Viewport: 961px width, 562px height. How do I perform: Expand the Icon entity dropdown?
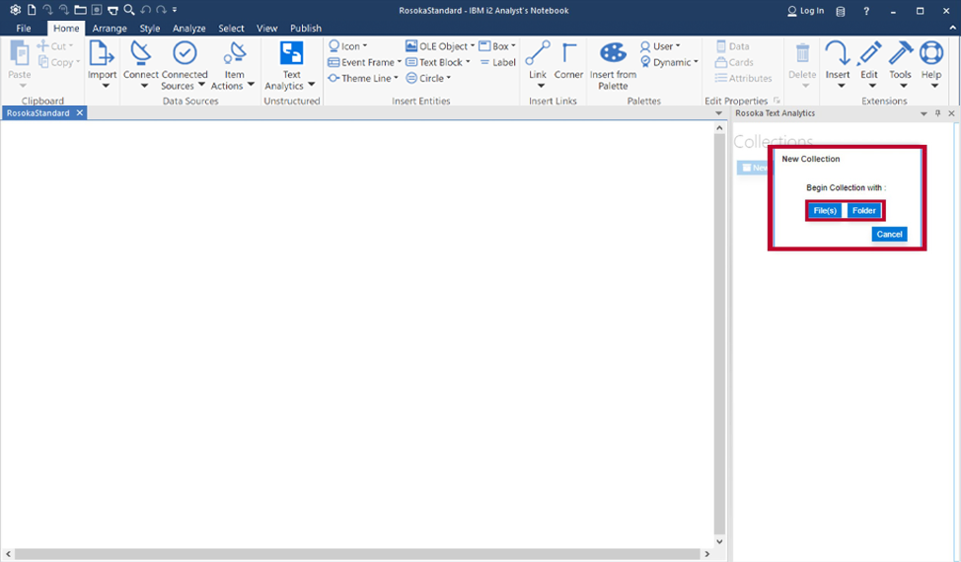tap(365, 46)
